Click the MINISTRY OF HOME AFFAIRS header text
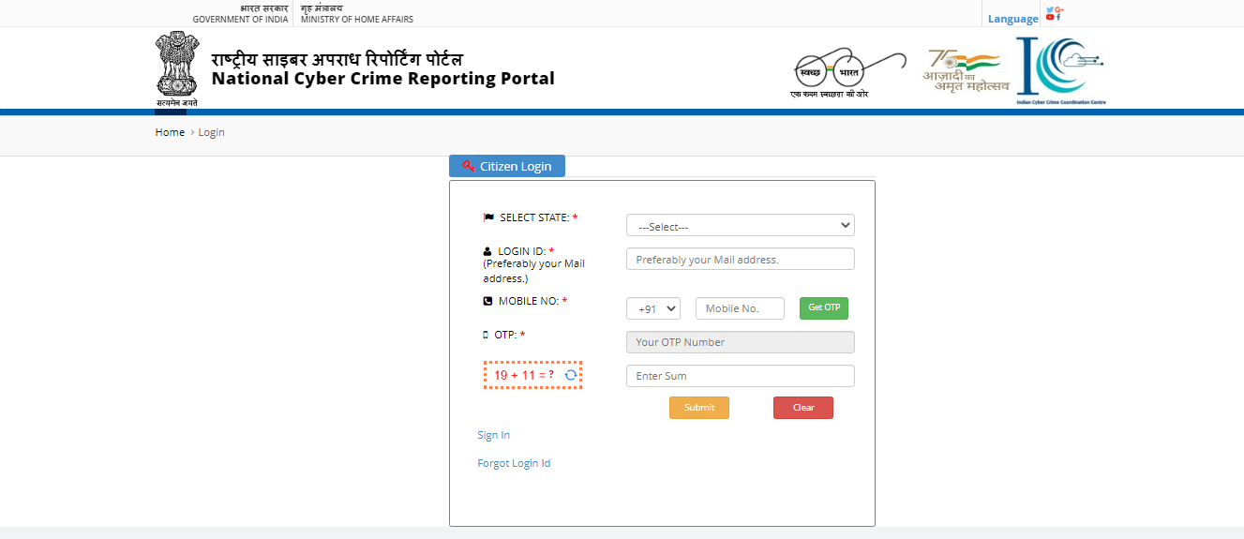 [x=357, y=19]
